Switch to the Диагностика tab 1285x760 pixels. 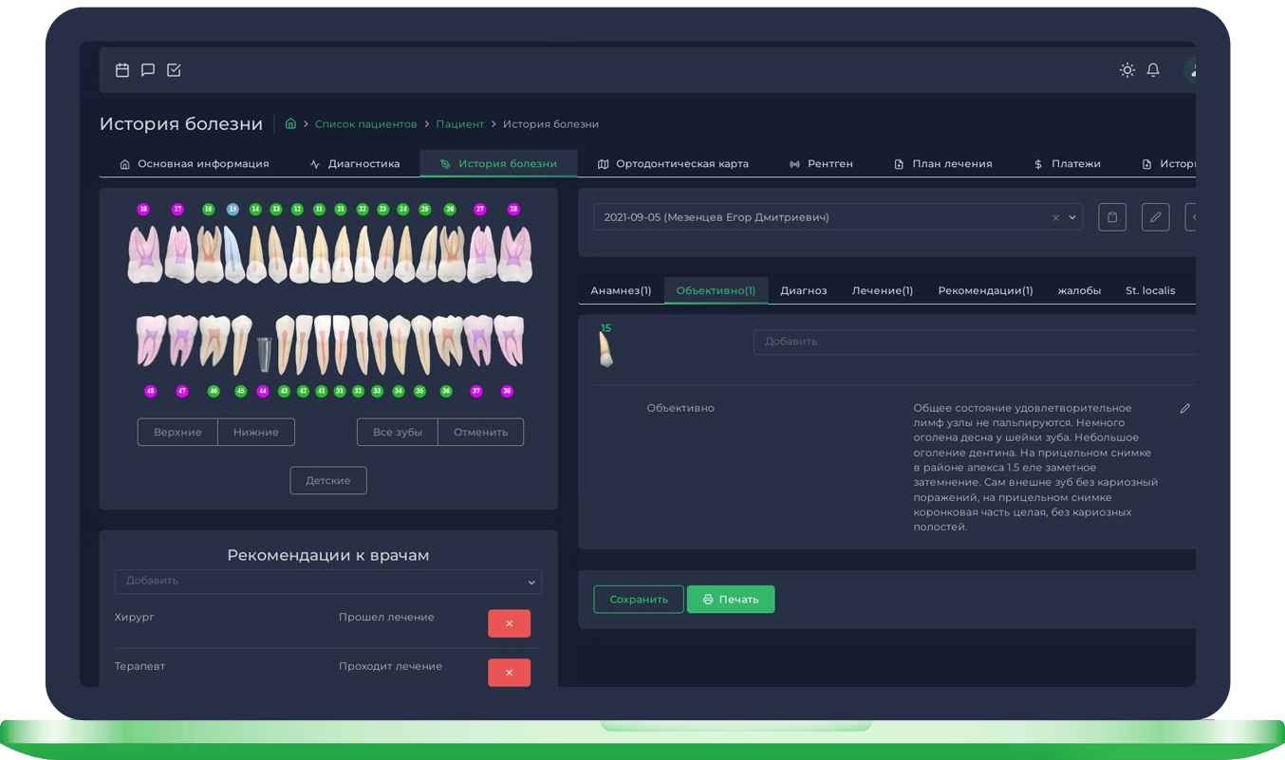click(355, 164)
